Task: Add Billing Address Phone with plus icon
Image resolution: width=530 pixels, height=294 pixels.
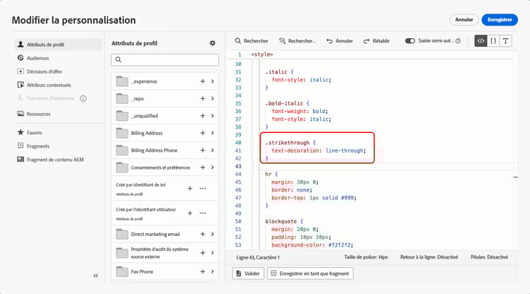Action: [x=203, y=150]
